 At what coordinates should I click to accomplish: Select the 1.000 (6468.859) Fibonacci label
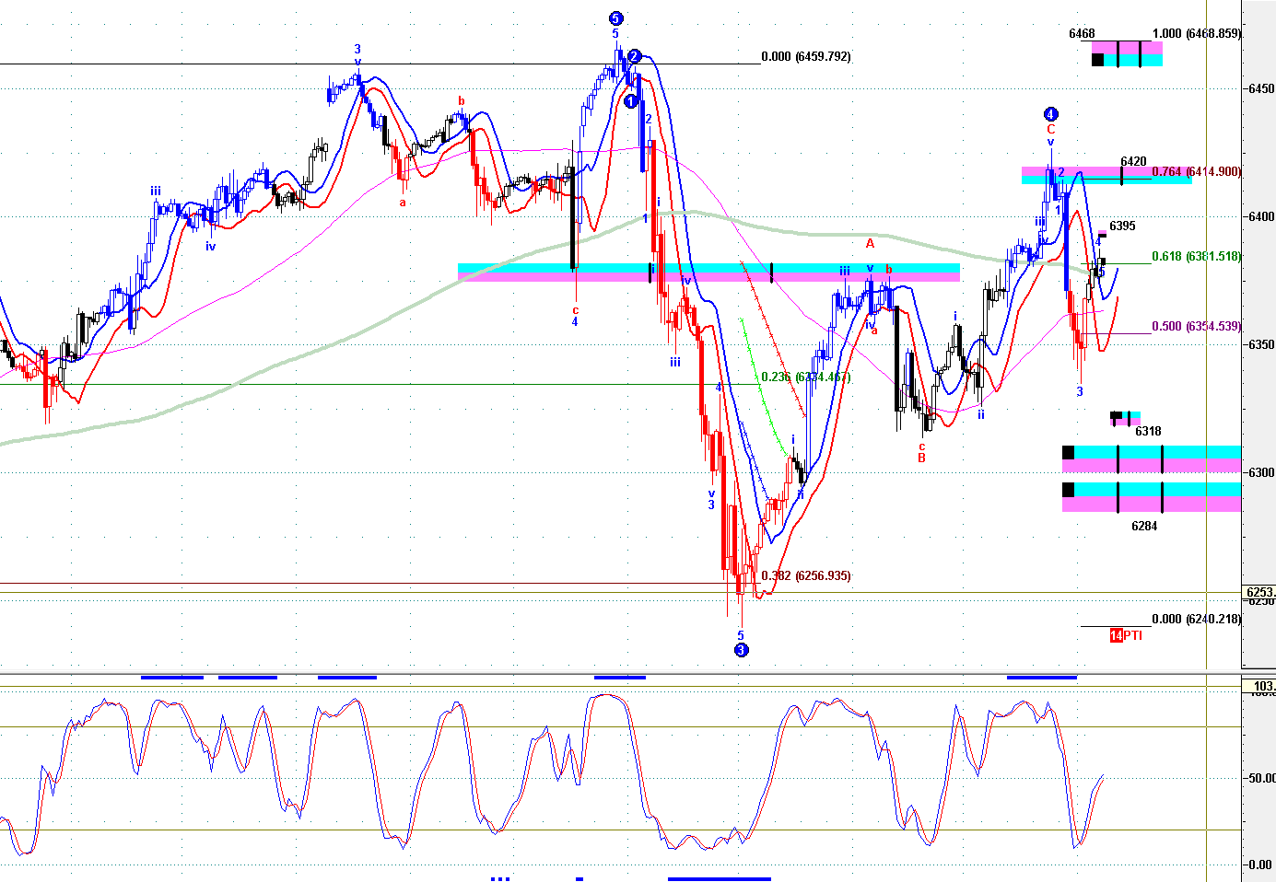(1197, 34)
